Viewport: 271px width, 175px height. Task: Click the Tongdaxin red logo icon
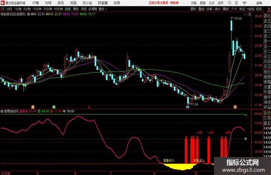[3, 3]
